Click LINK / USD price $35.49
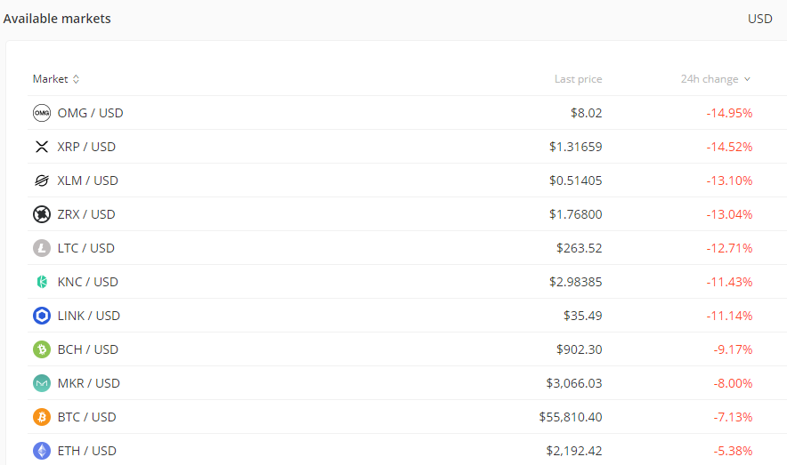Image resolution: width=787 pixels, height=465 pixels. click(x=582, y=316)
